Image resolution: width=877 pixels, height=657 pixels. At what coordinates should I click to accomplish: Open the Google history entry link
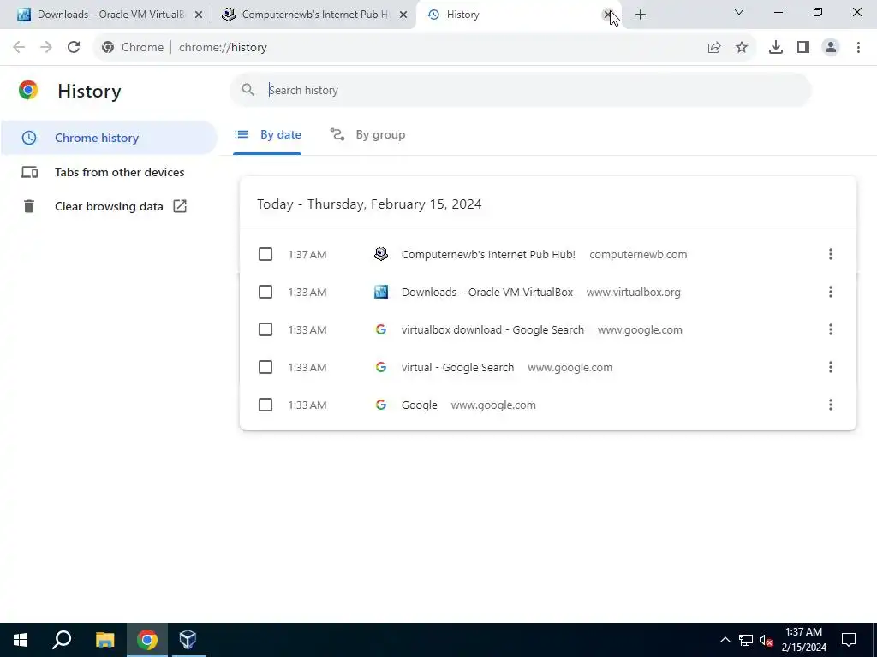point(420,405)
